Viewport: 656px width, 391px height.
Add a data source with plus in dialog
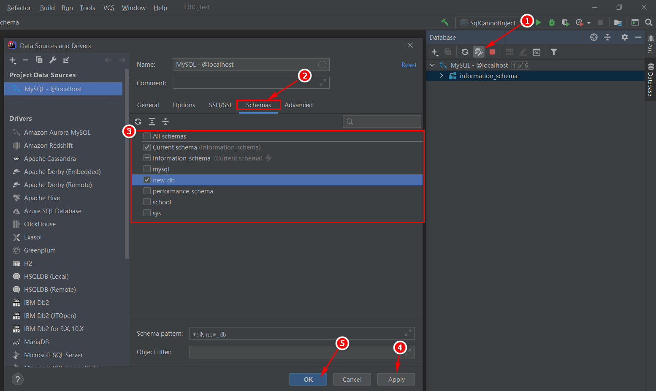point(13,60)
